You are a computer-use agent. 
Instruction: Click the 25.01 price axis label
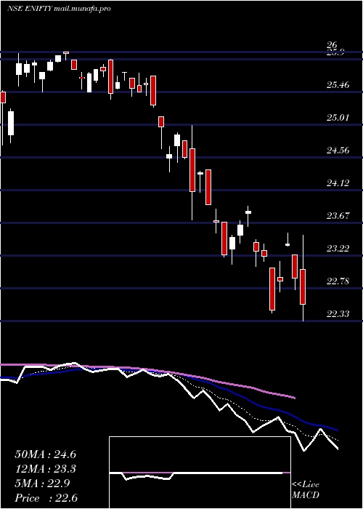[x=338, y=117]
